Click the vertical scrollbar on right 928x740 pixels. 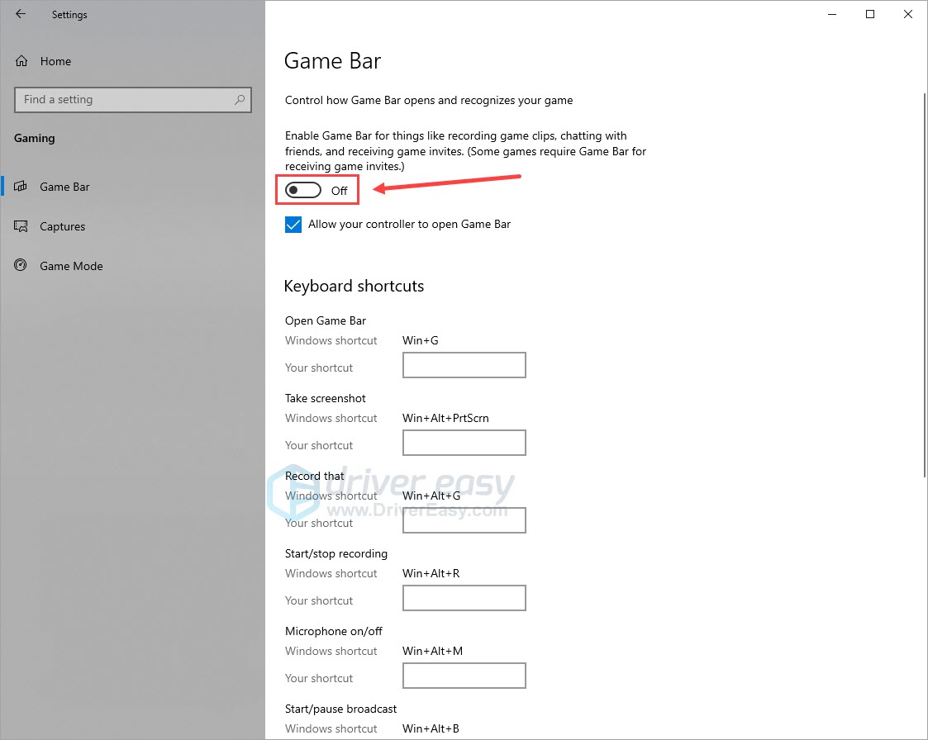[924, 281]
